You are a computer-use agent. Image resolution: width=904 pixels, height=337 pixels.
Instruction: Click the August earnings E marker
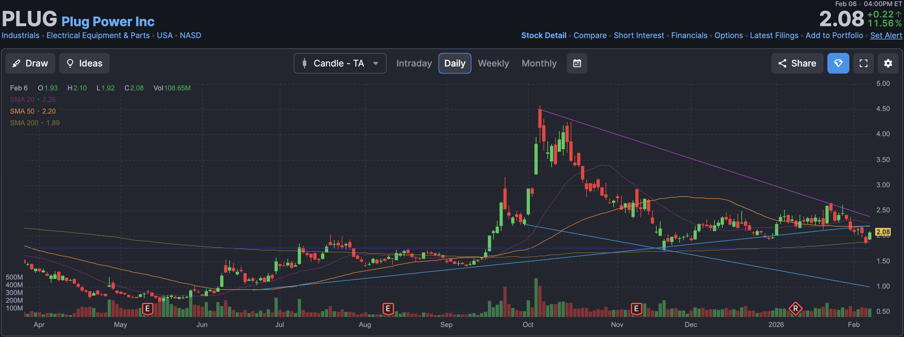click(388, 309)
